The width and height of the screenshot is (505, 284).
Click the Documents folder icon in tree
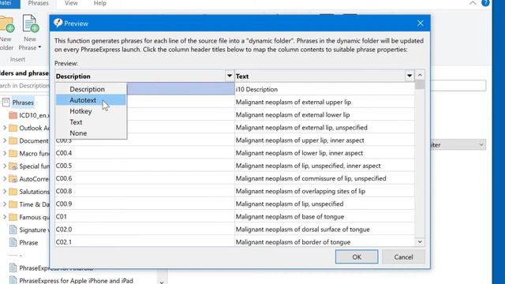coord(13,140)
